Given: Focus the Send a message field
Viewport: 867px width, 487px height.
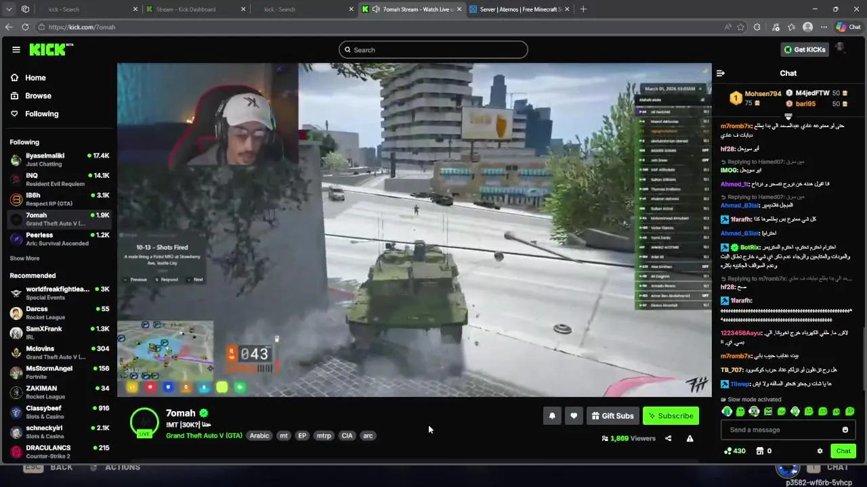Looking at the screenshot, I should (788, 430).
